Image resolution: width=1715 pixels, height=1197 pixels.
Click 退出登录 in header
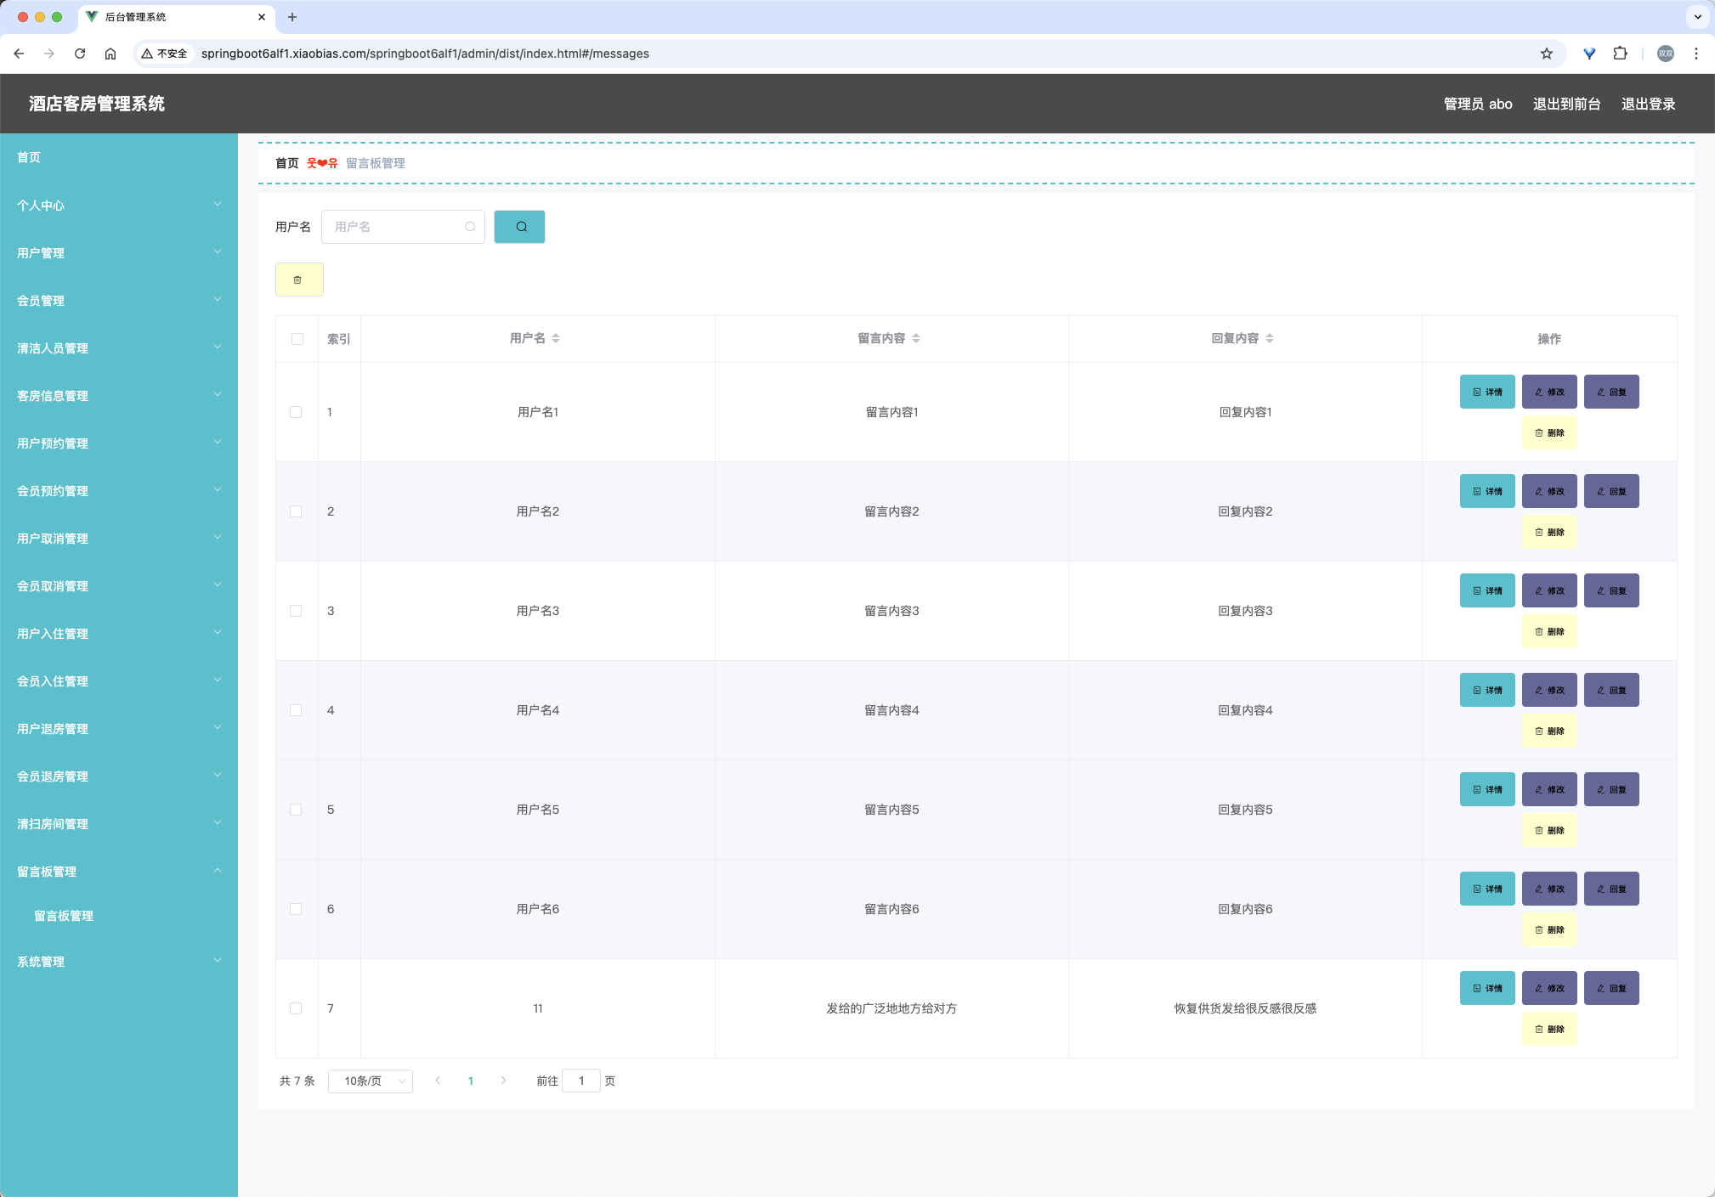click(1648, 104)
